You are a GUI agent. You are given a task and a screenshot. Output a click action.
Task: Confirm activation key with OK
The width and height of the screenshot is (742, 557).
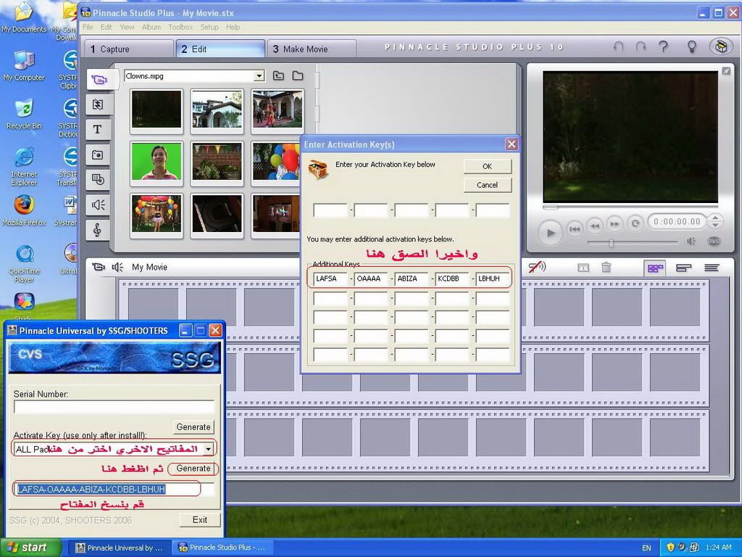click(x=488, y=166)
